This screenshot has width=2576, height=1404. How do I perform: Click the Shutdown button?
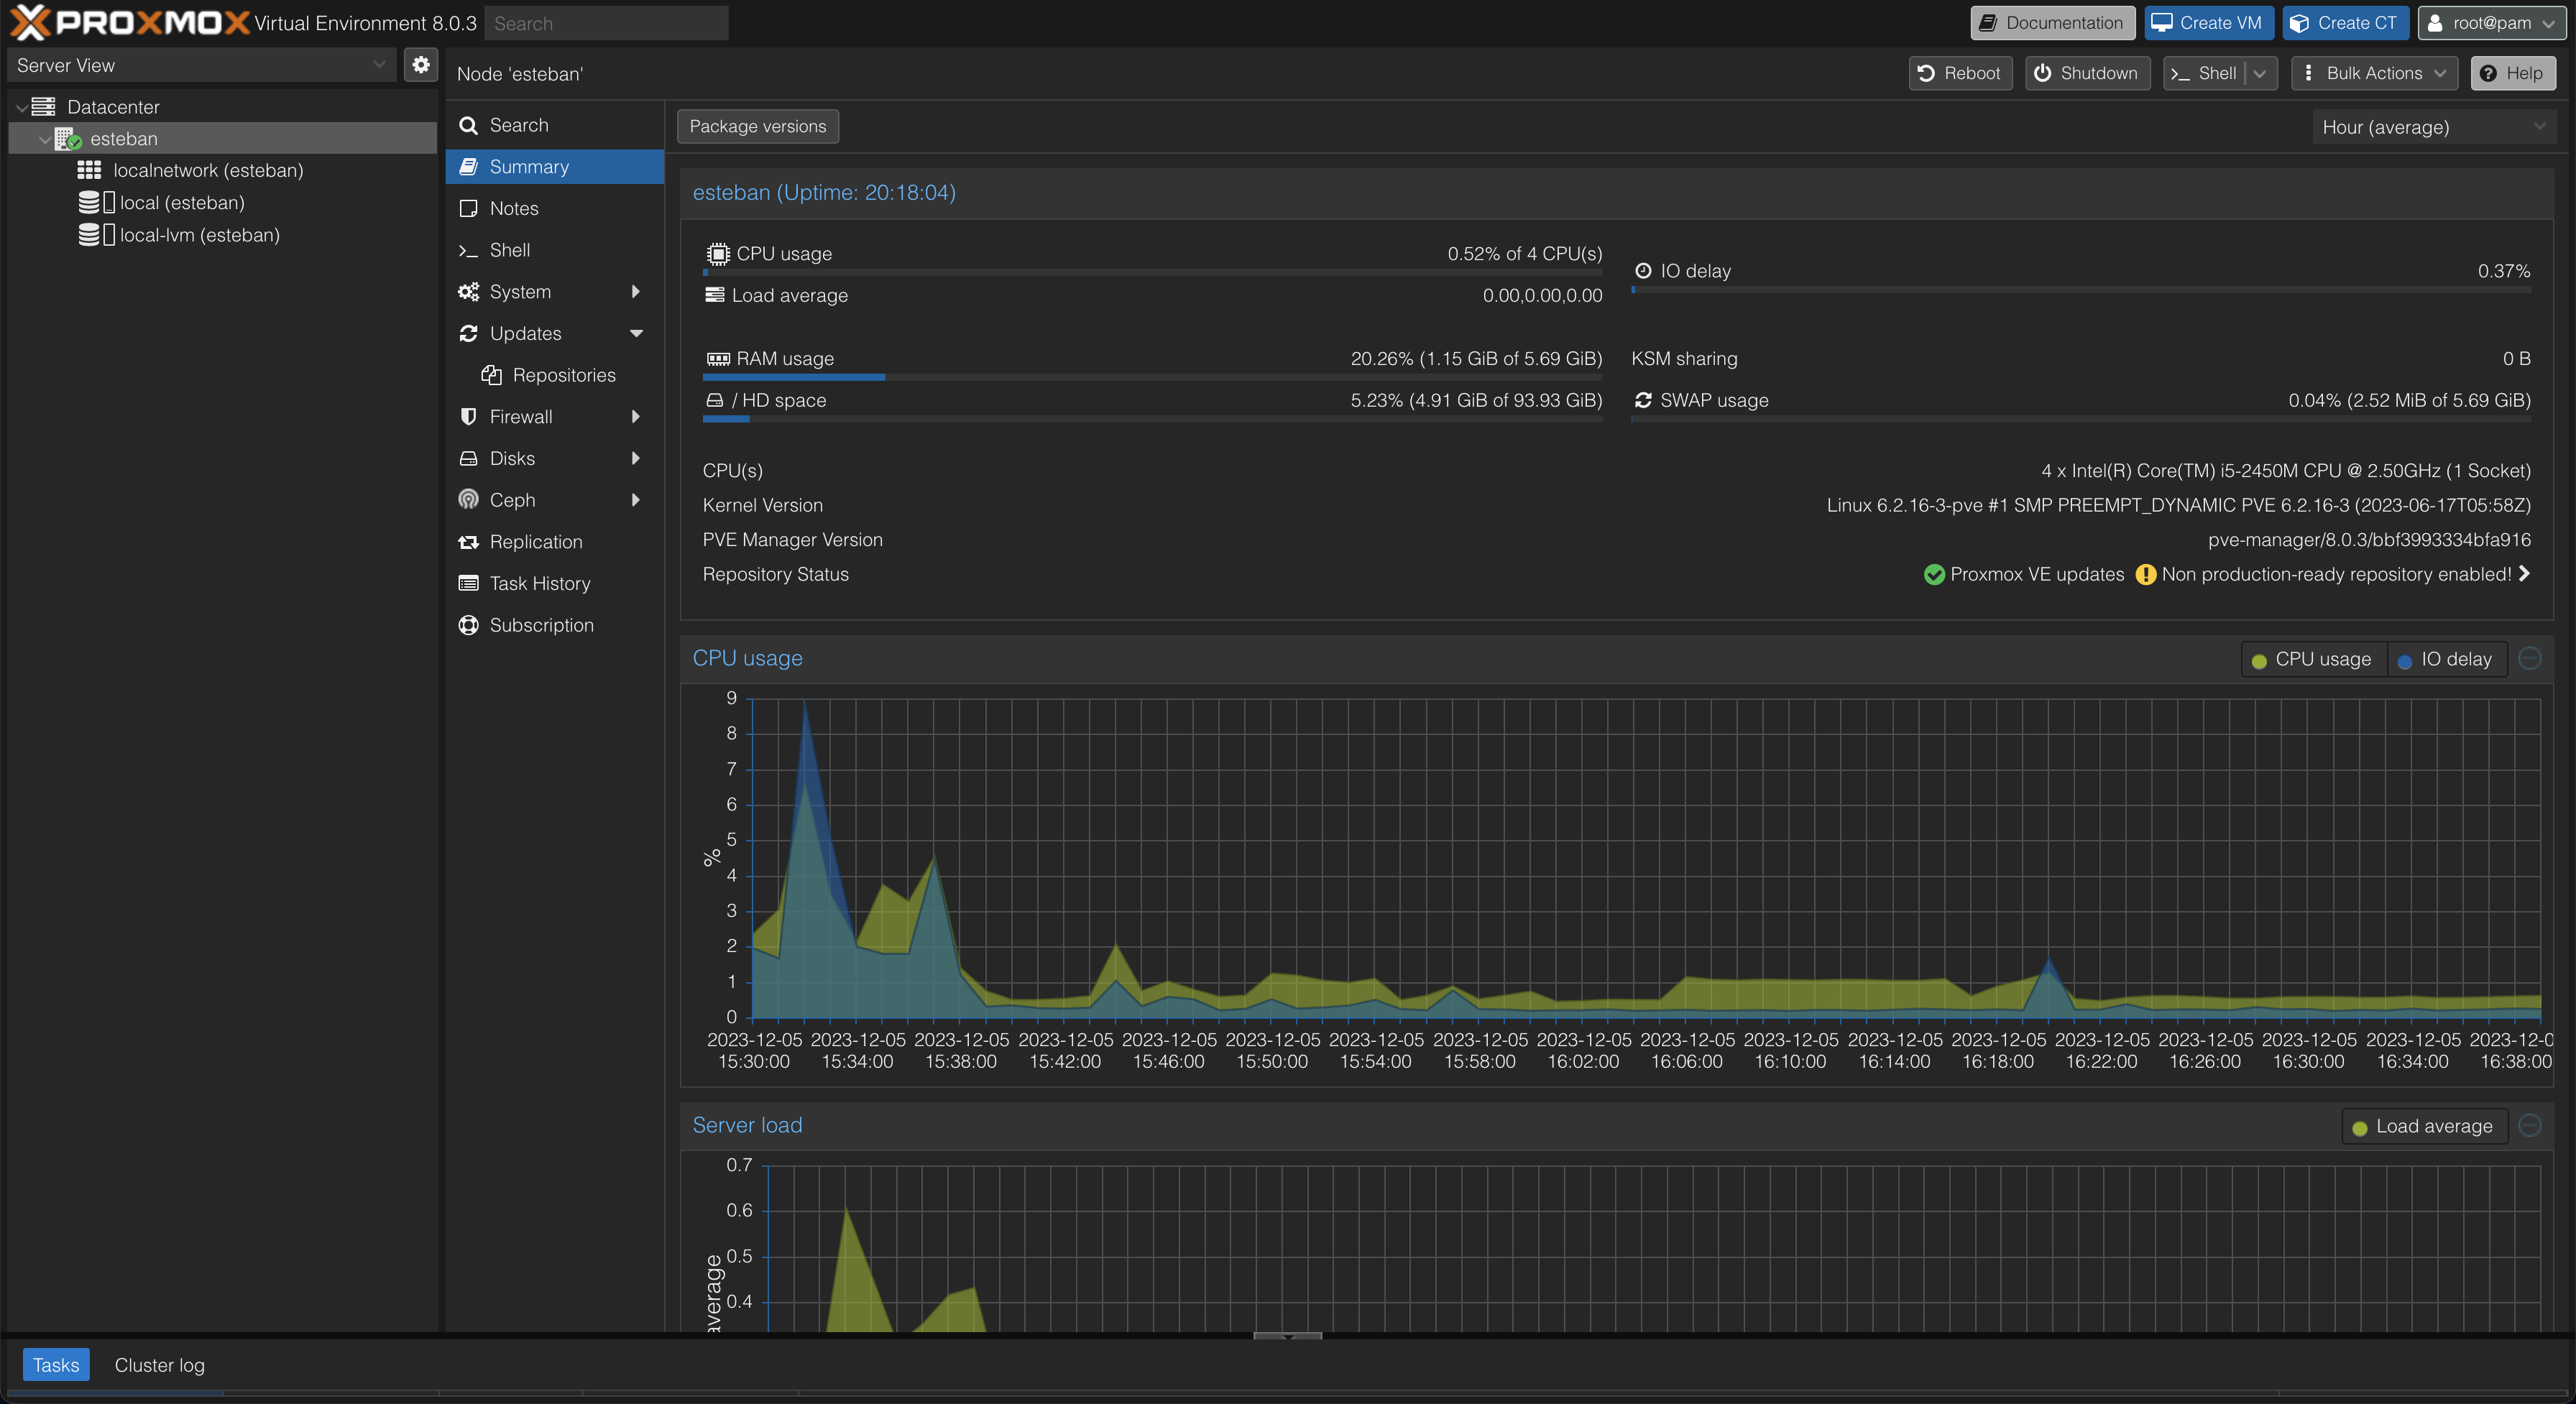[2087, 73]
